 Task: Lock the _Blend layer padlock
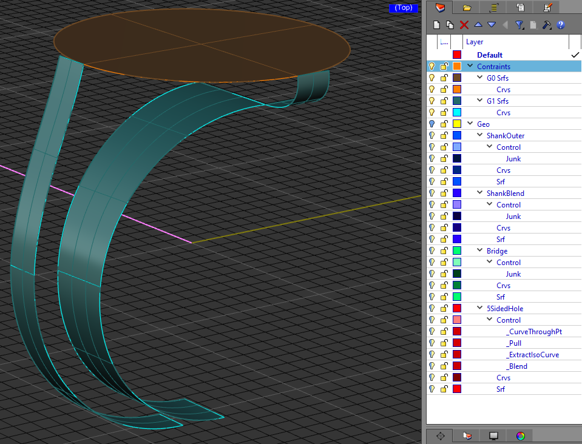point(444,366)
